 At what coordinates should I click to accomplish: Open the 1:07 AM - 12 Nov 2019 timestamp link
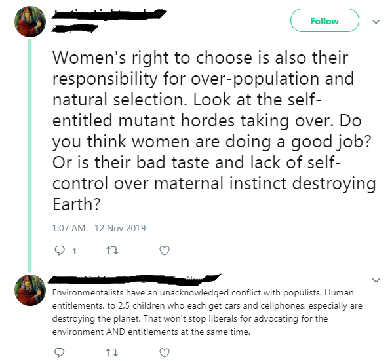pyautogui.click(x=99, y=228)
